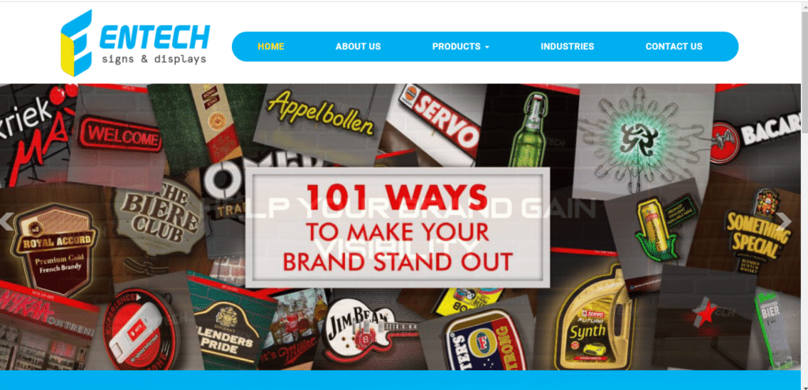Image resolution: width=808 pixels, height=390 pixels.
Task: Select the Jim Beam guitar sign
Action: click(x=368, y=329)
